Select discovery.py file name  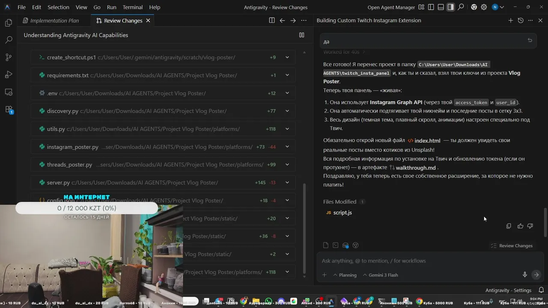click(63, 111)
